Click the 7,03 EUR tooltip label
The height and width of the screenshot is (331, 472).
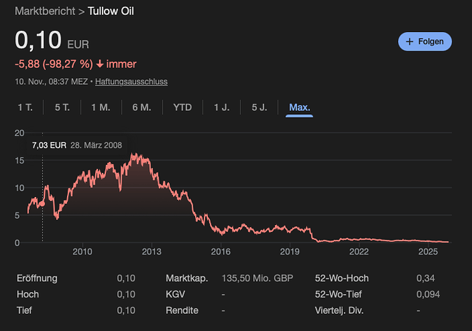[49, 146]
